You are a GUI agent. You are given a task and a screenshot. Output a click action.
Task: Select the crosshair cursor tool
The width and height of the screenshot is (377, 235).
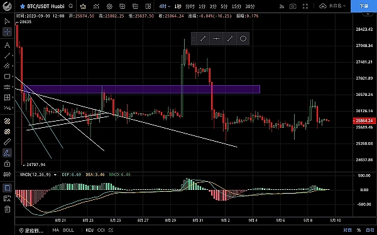[x=7, y=32]
